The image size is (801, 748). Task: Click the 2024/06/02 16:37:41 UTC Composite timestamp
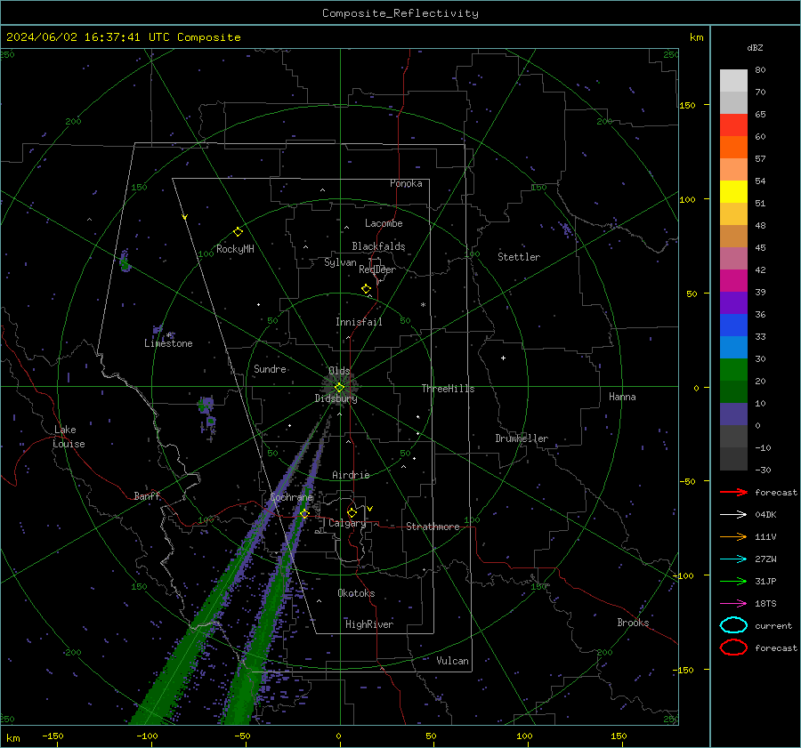click(x=123, y=37)
